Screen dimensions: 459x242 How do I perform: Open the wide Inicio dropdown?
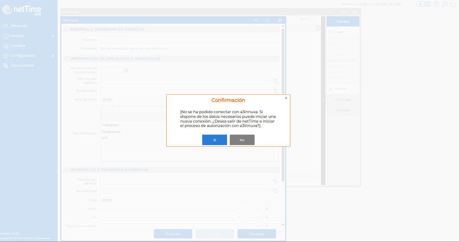pyautogui.click(x=171, y=209)
